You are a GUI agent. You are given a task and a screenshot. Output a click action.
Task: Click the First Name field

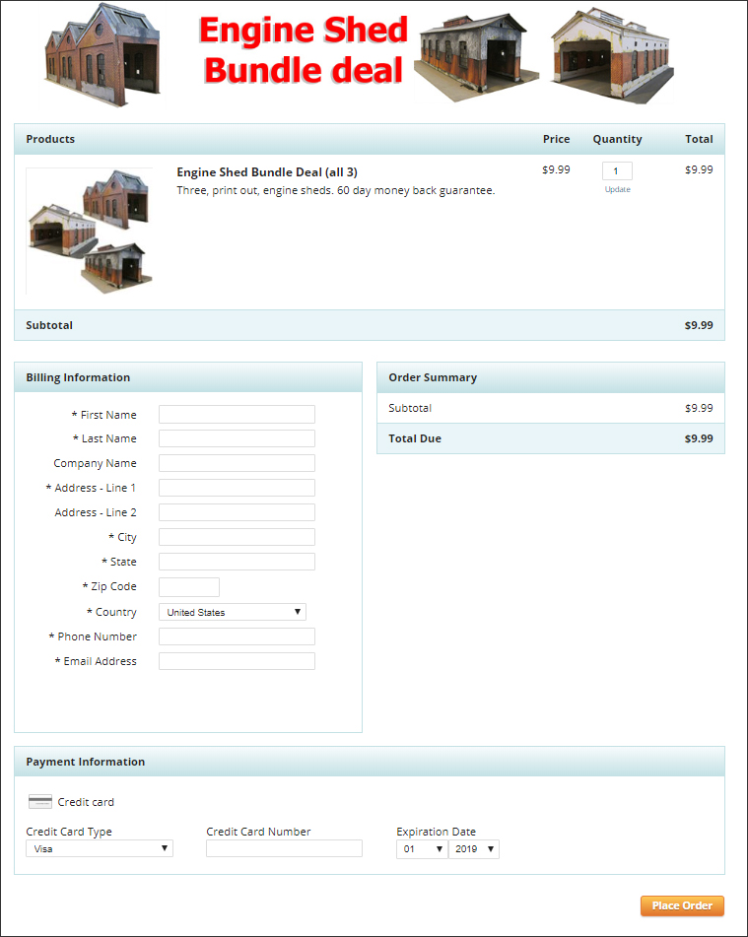237,415
